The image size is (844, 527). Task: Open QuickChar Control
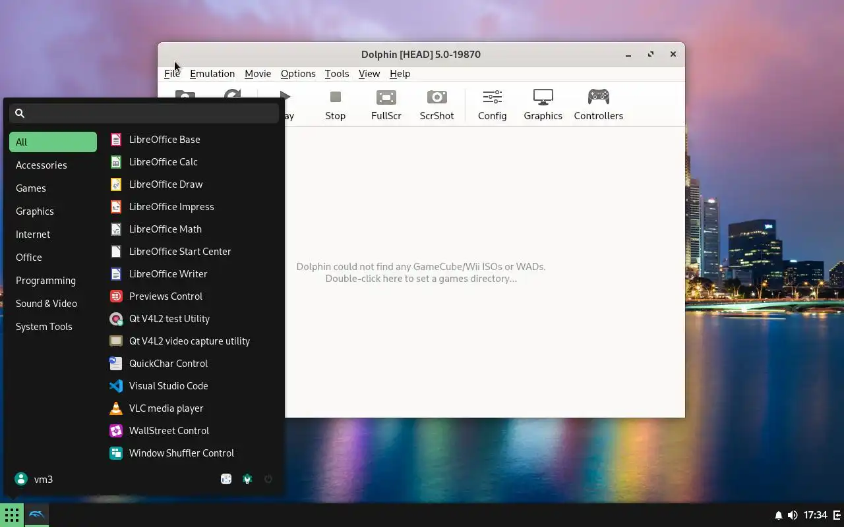pyautogui.click(x=191, y=364)
